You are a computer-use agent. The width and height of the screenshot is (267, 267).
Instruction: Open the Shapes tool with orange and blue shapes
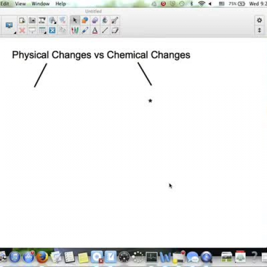(85, 20)
